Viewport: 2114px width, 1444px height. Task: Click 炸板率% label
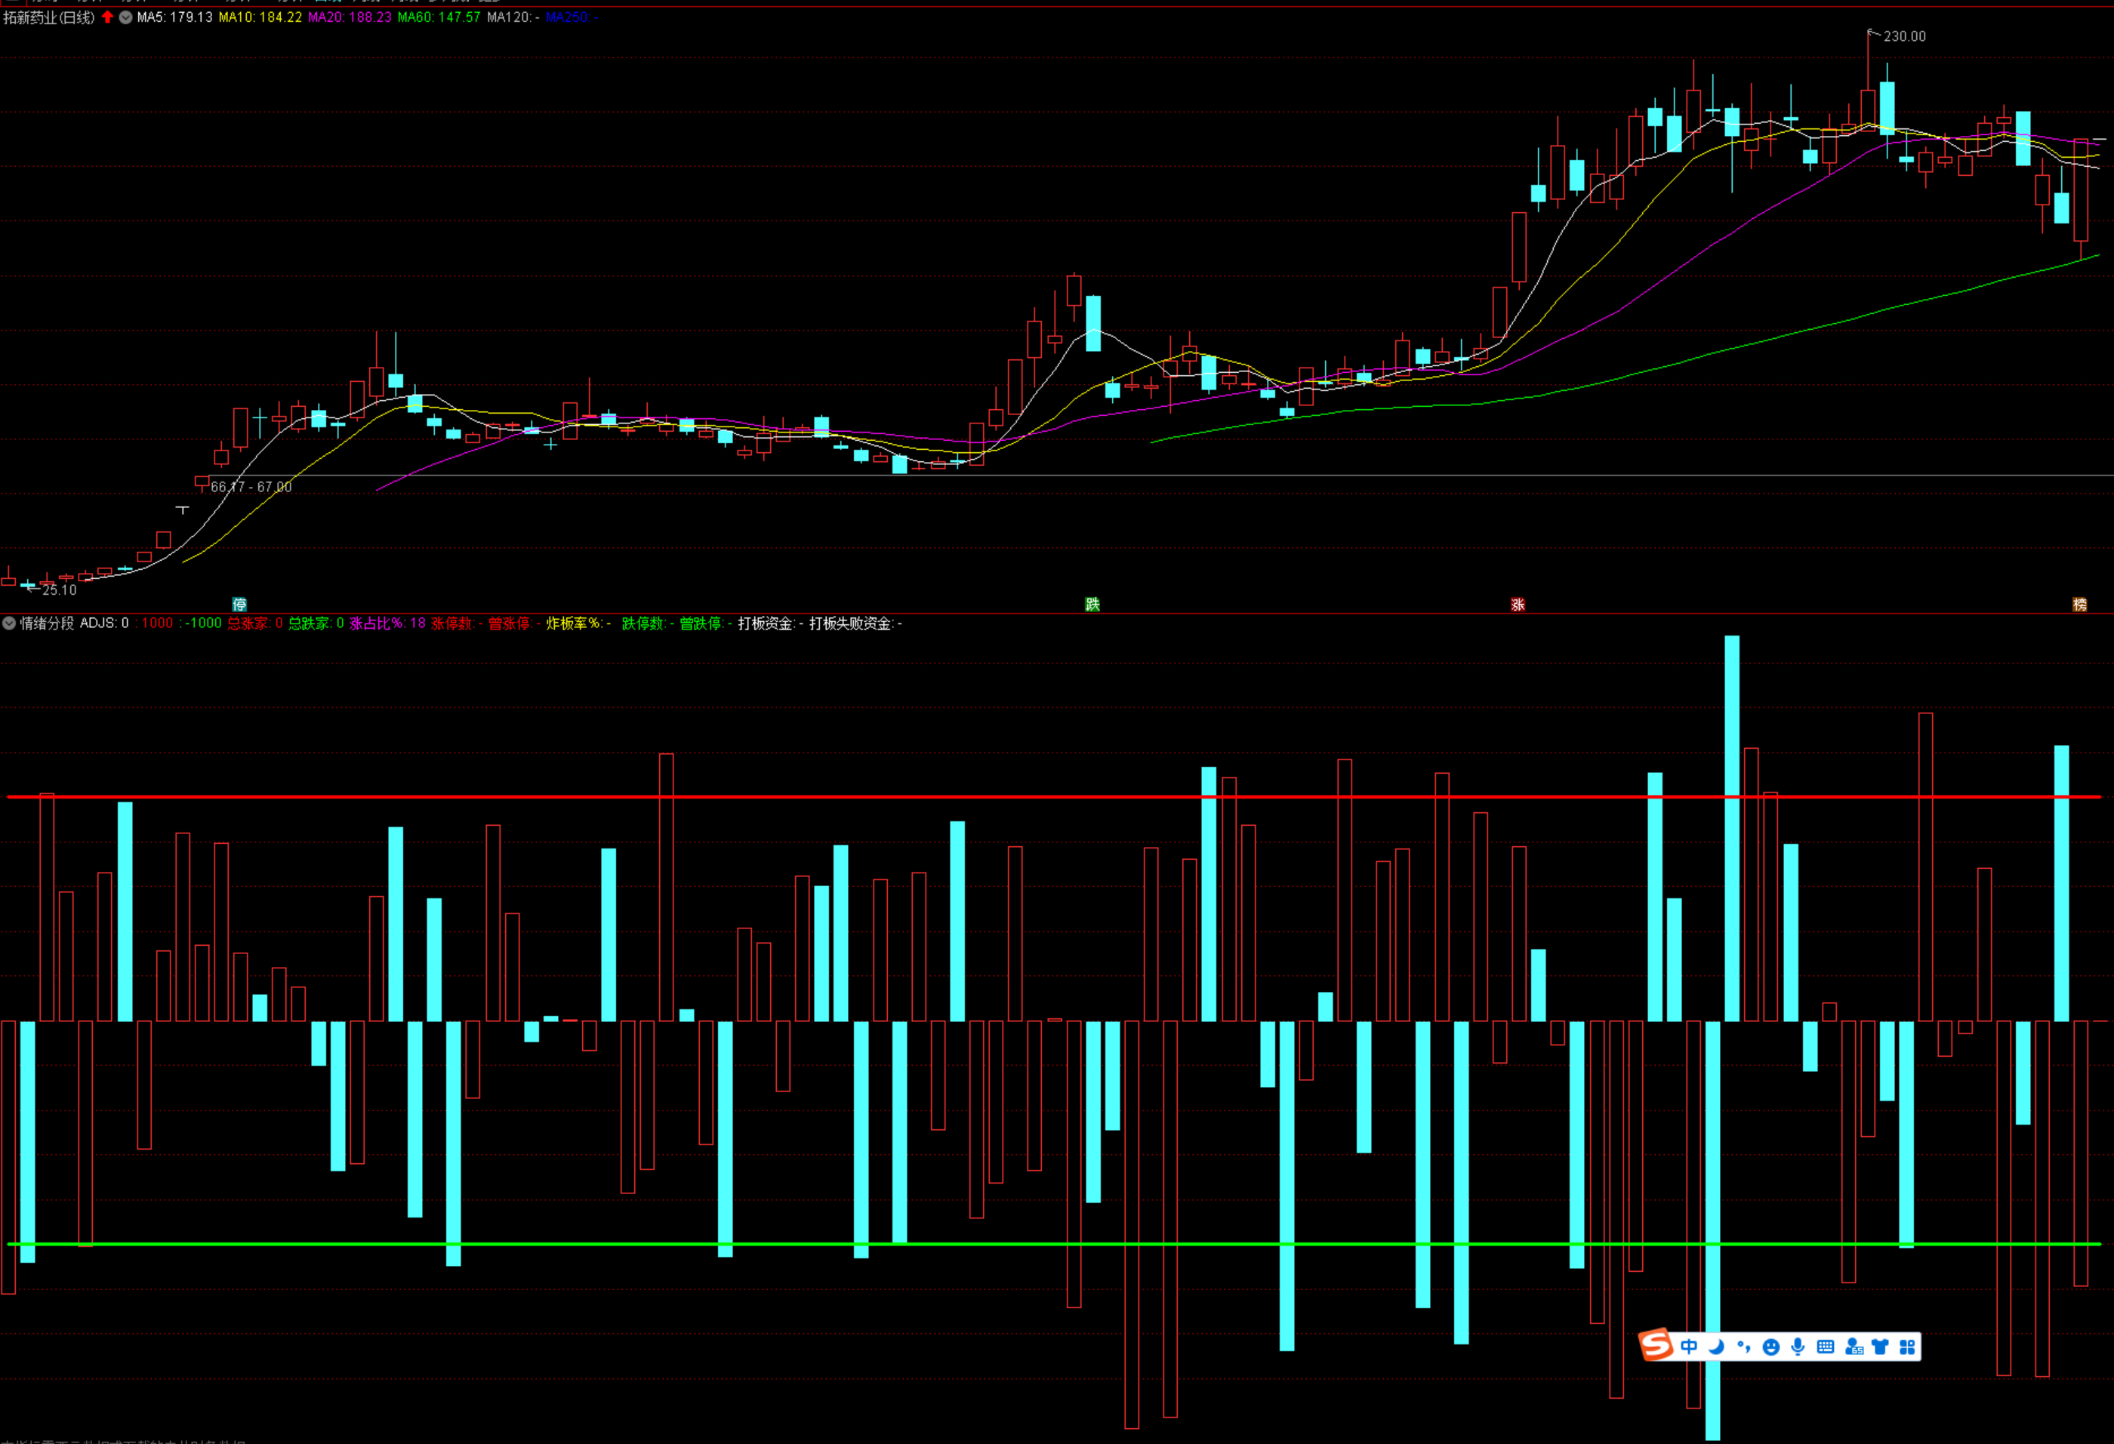click(578, 623)
